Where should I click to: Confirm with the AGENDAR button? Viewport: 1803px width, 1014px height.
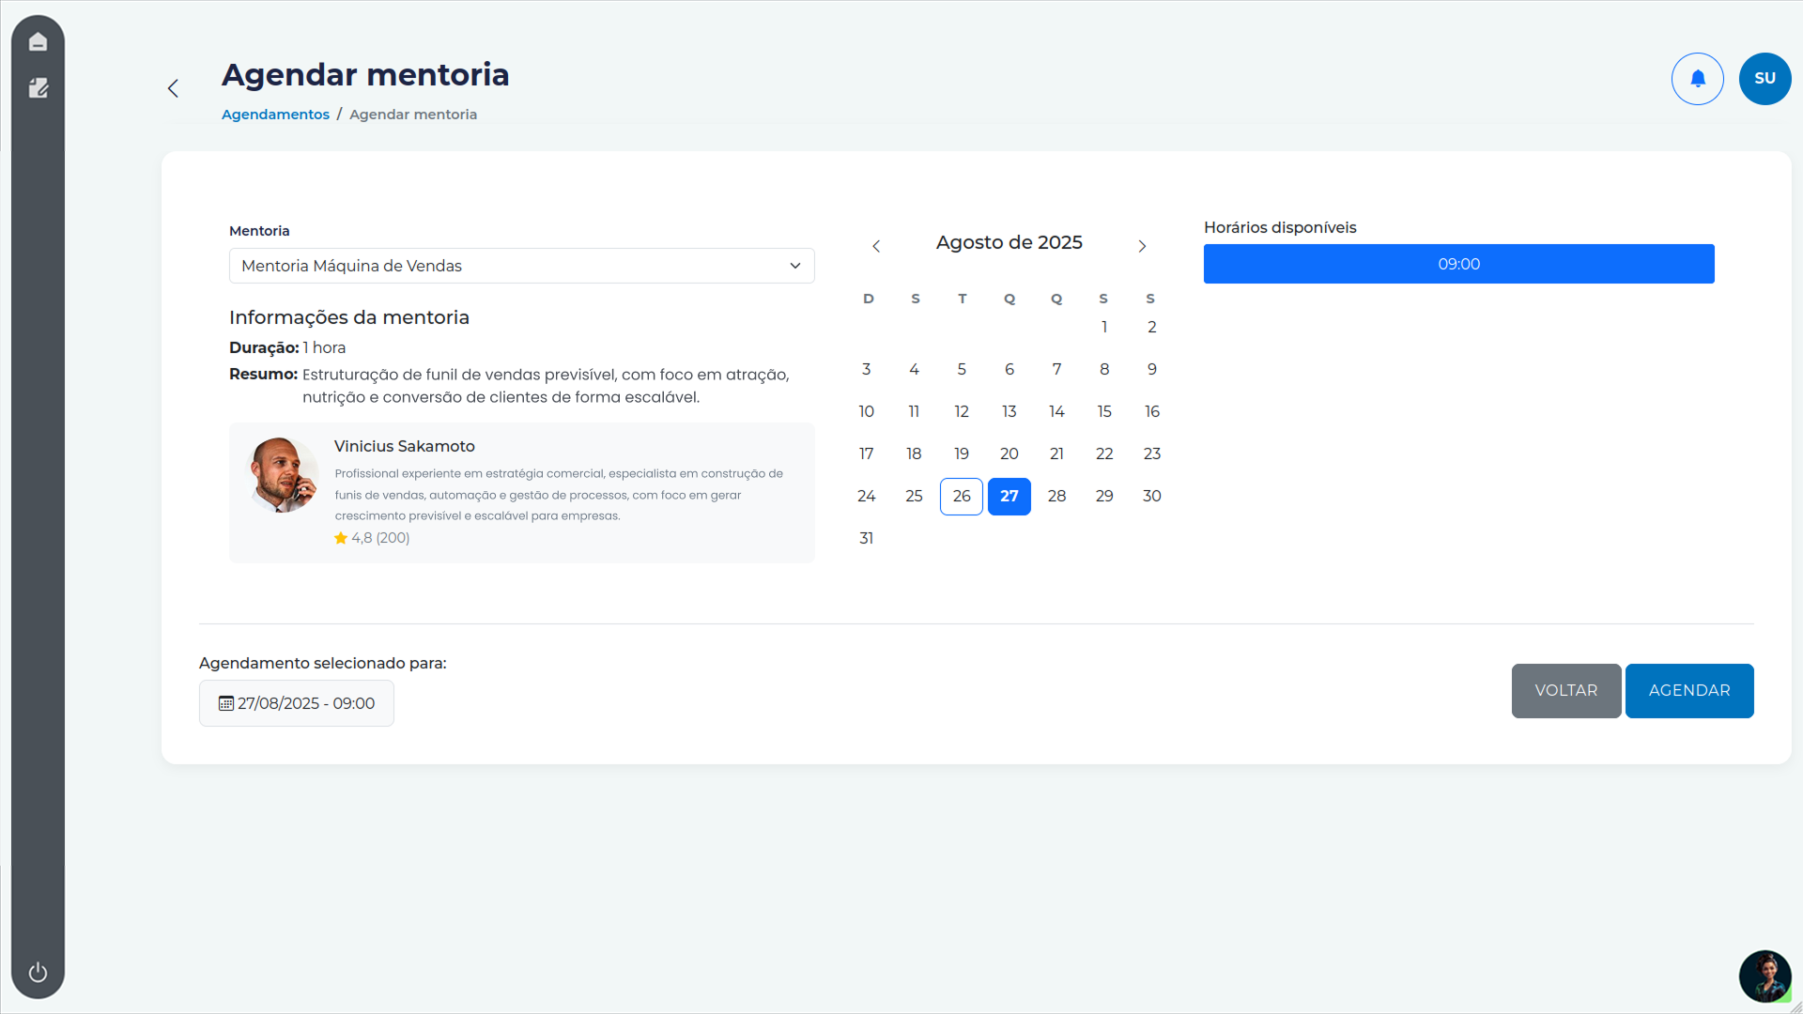click(1688, 690)
